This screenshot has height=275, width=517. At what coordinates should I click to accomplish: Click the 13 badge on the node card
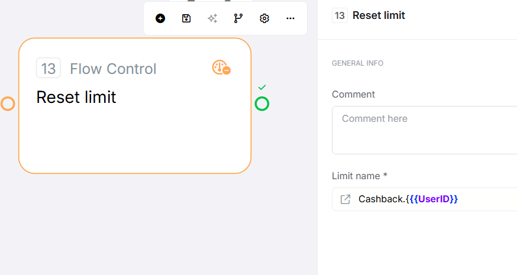click(x=49, y=69)
